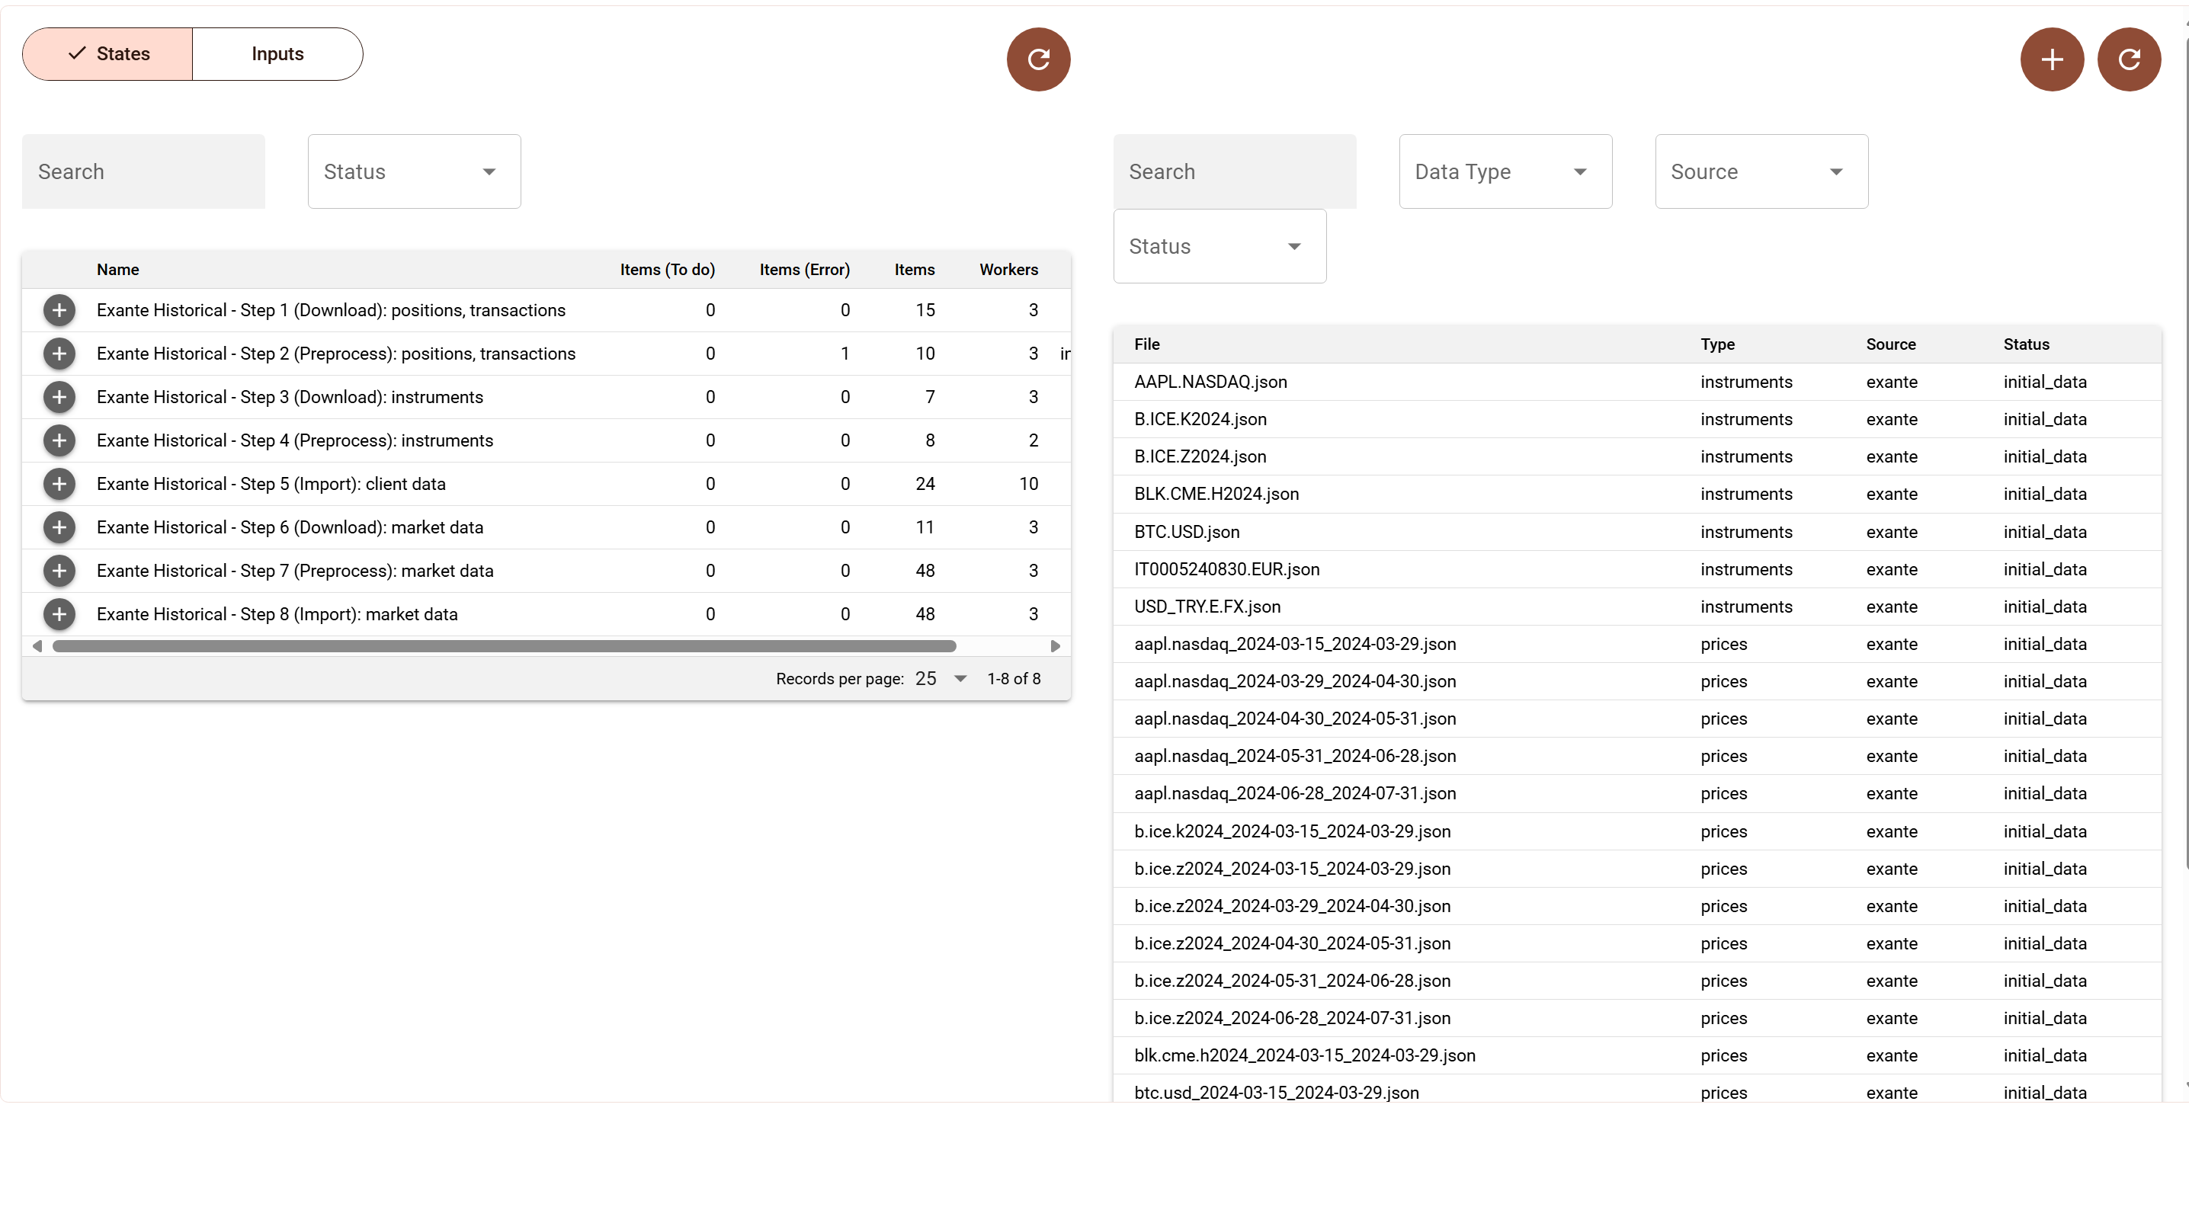The width and height of the screenshot is (2189, 1207).
Task: Expand Step 5 Import client data row
Action: [59, 484]
